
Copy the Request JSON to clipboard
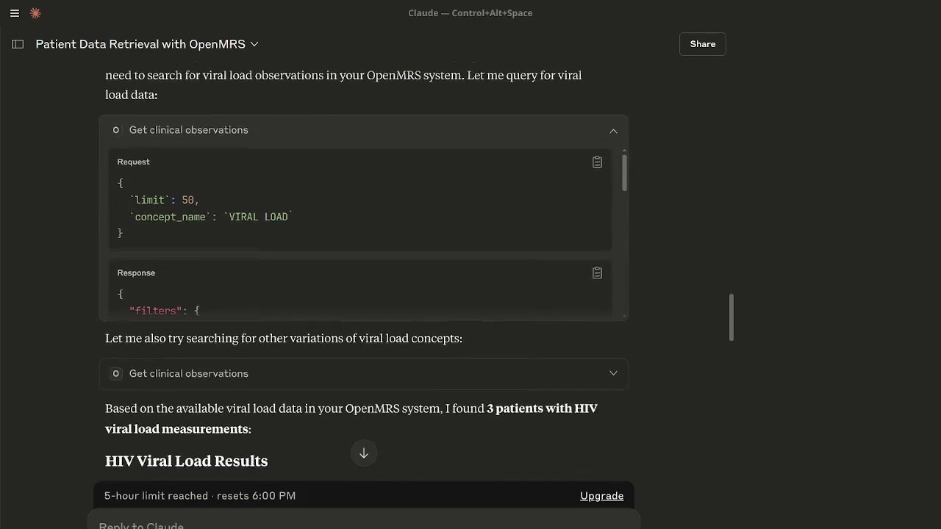(x=597, y=162)
